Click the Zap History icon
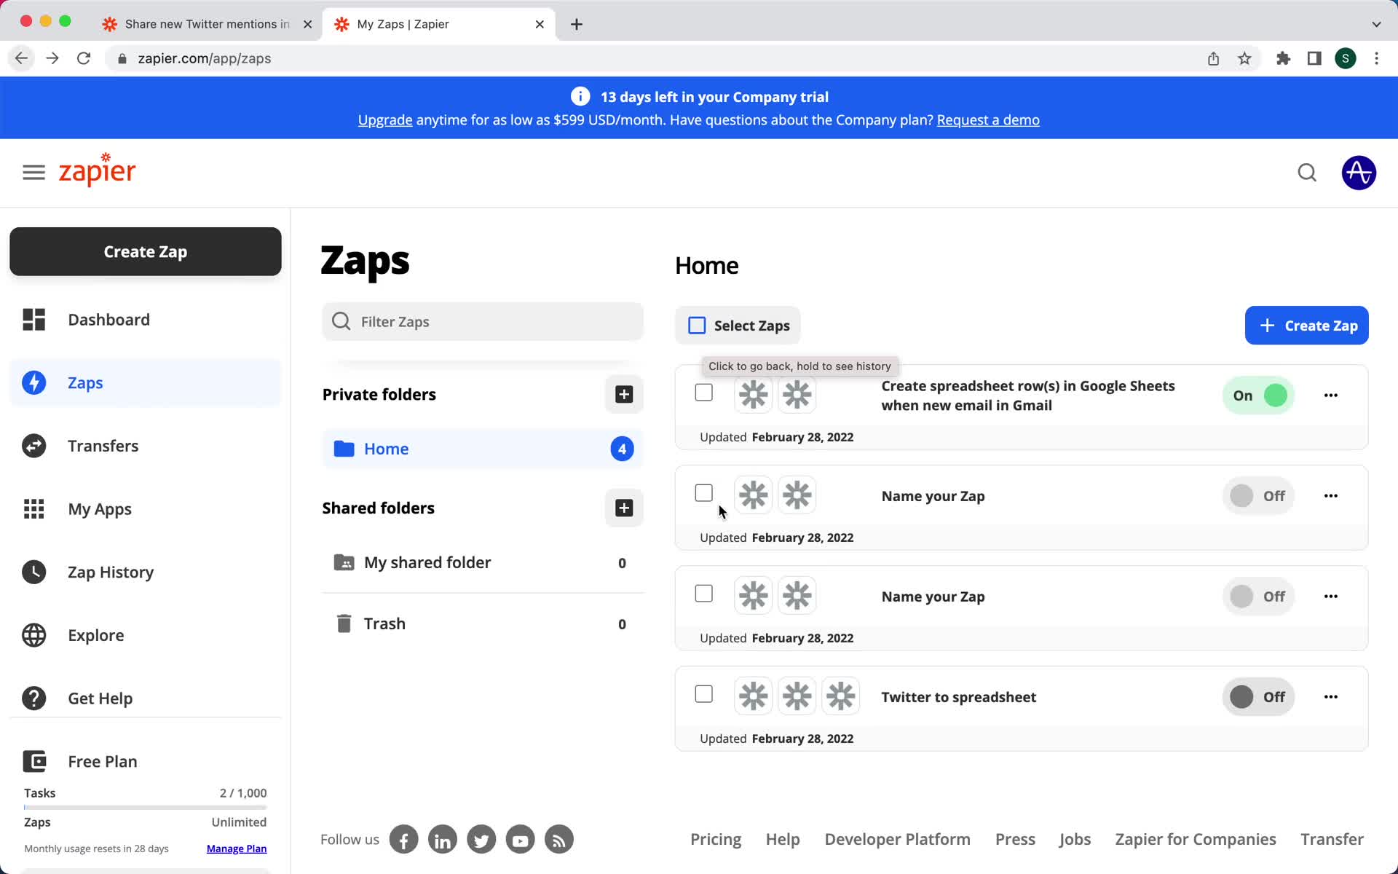 pyautogui.click(x=35, y=572)
